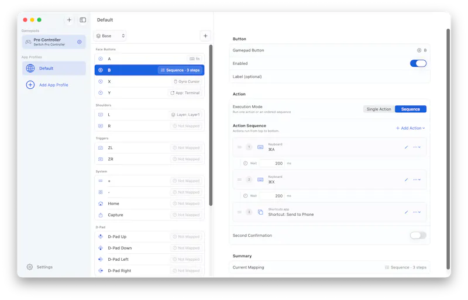The width and height of the screenshot is (468, 300).
Task: Click the detail panel vertical scrollbar
Action: [448, 149]
